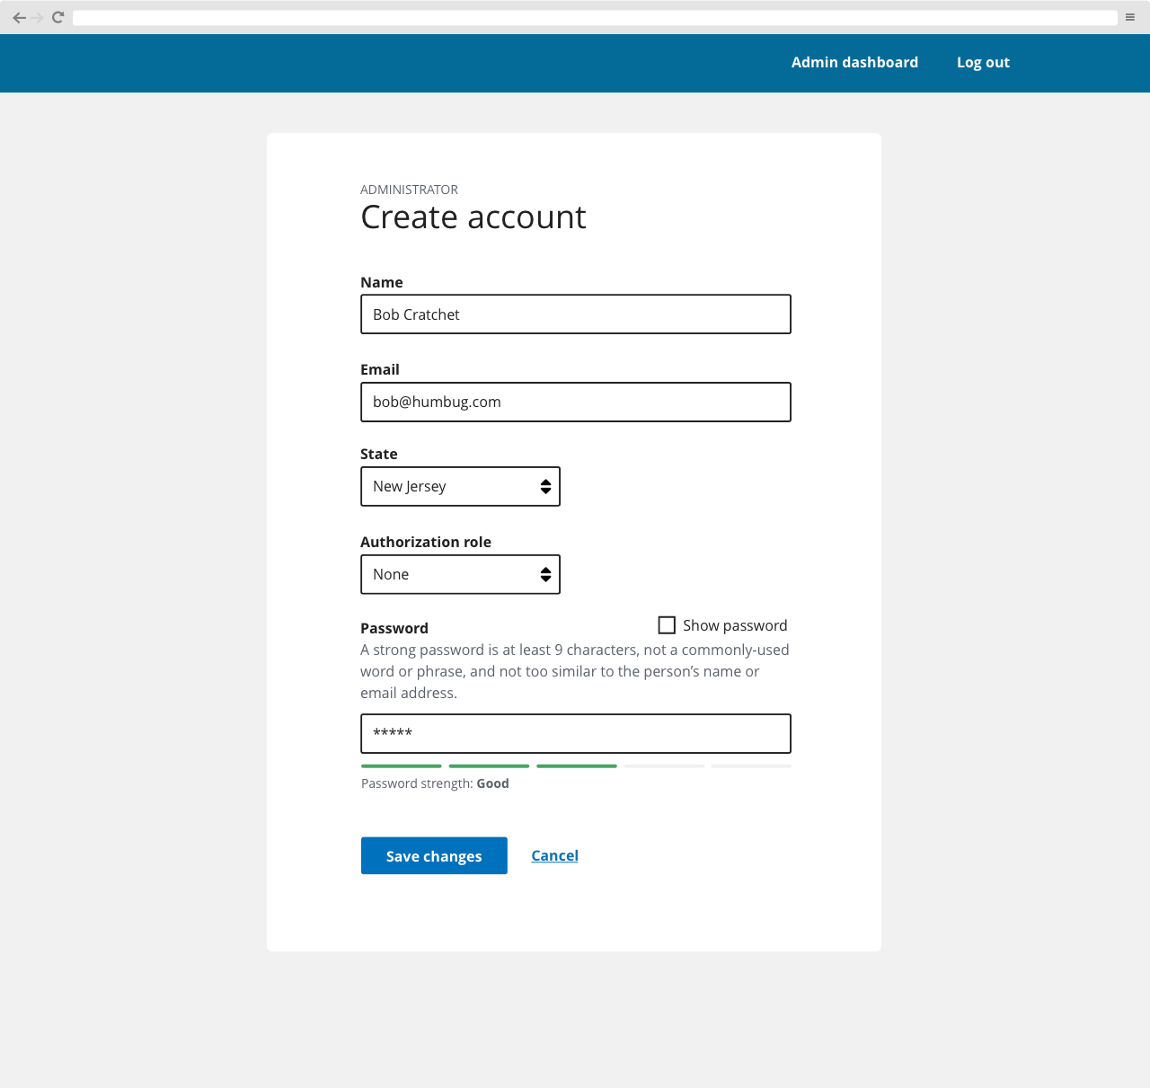
Task: Open the browser hamburger menu icon
Action: click(1130, 16)
